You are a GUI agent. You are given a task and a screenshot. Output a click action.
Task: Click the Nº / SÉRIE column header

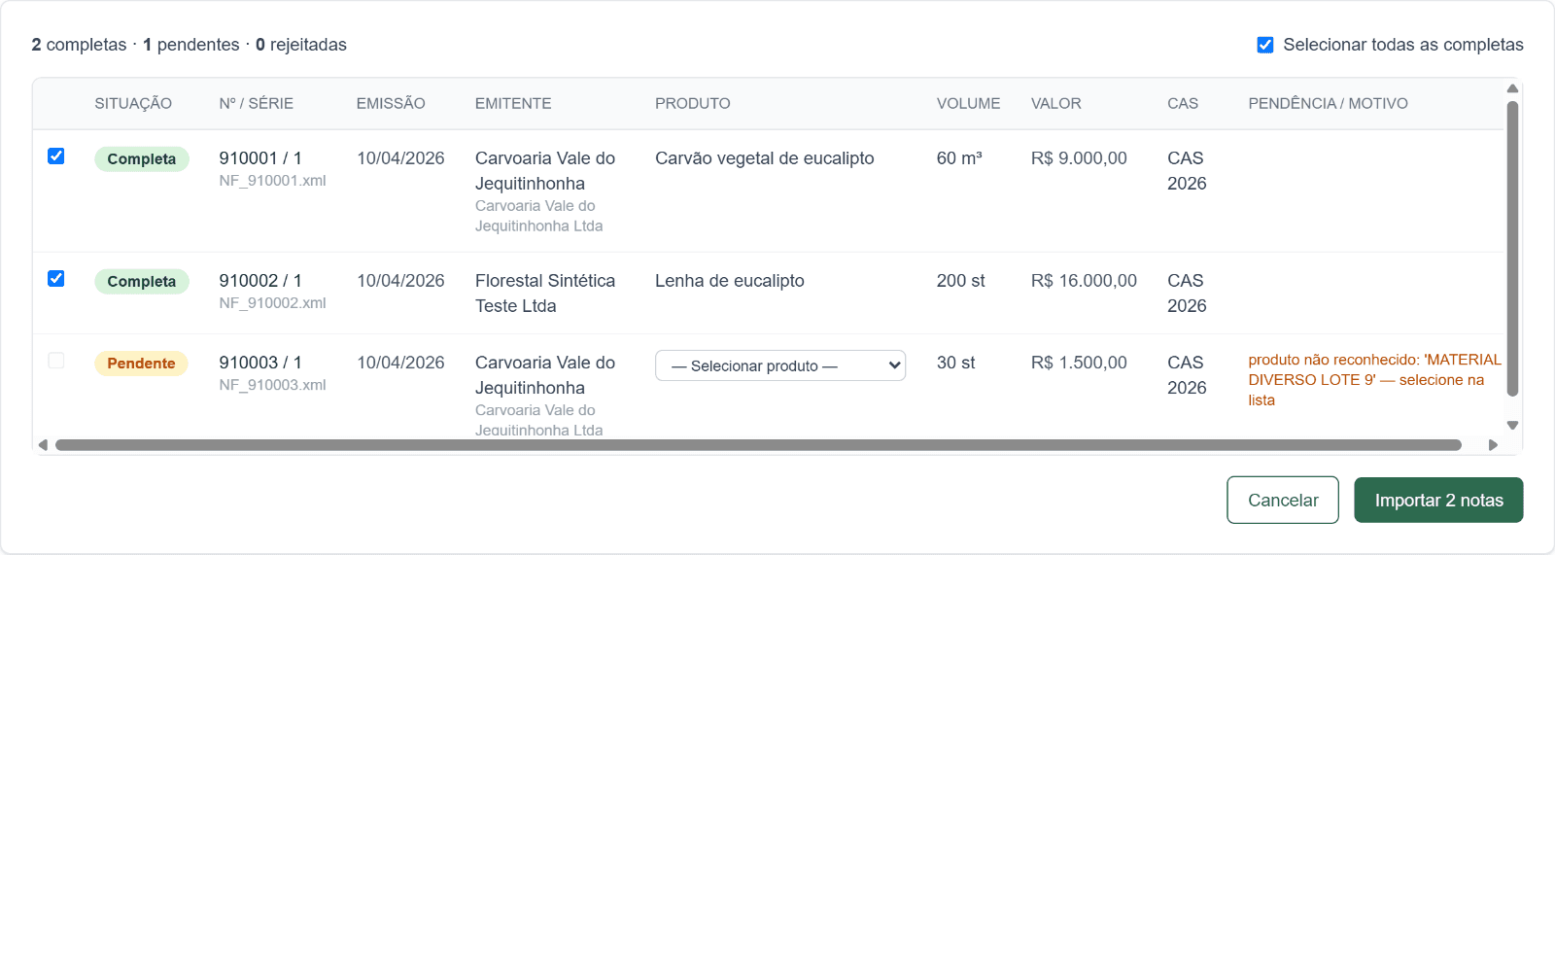click(257, 103)
